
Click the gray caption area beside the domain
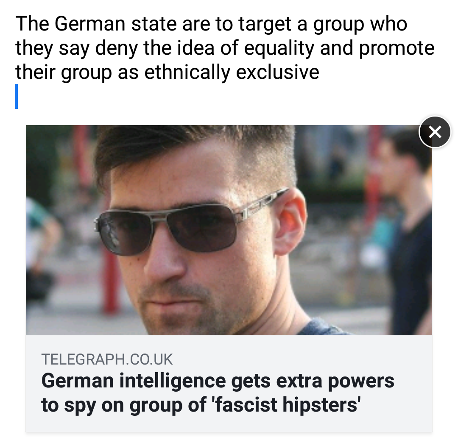point(301,359)
